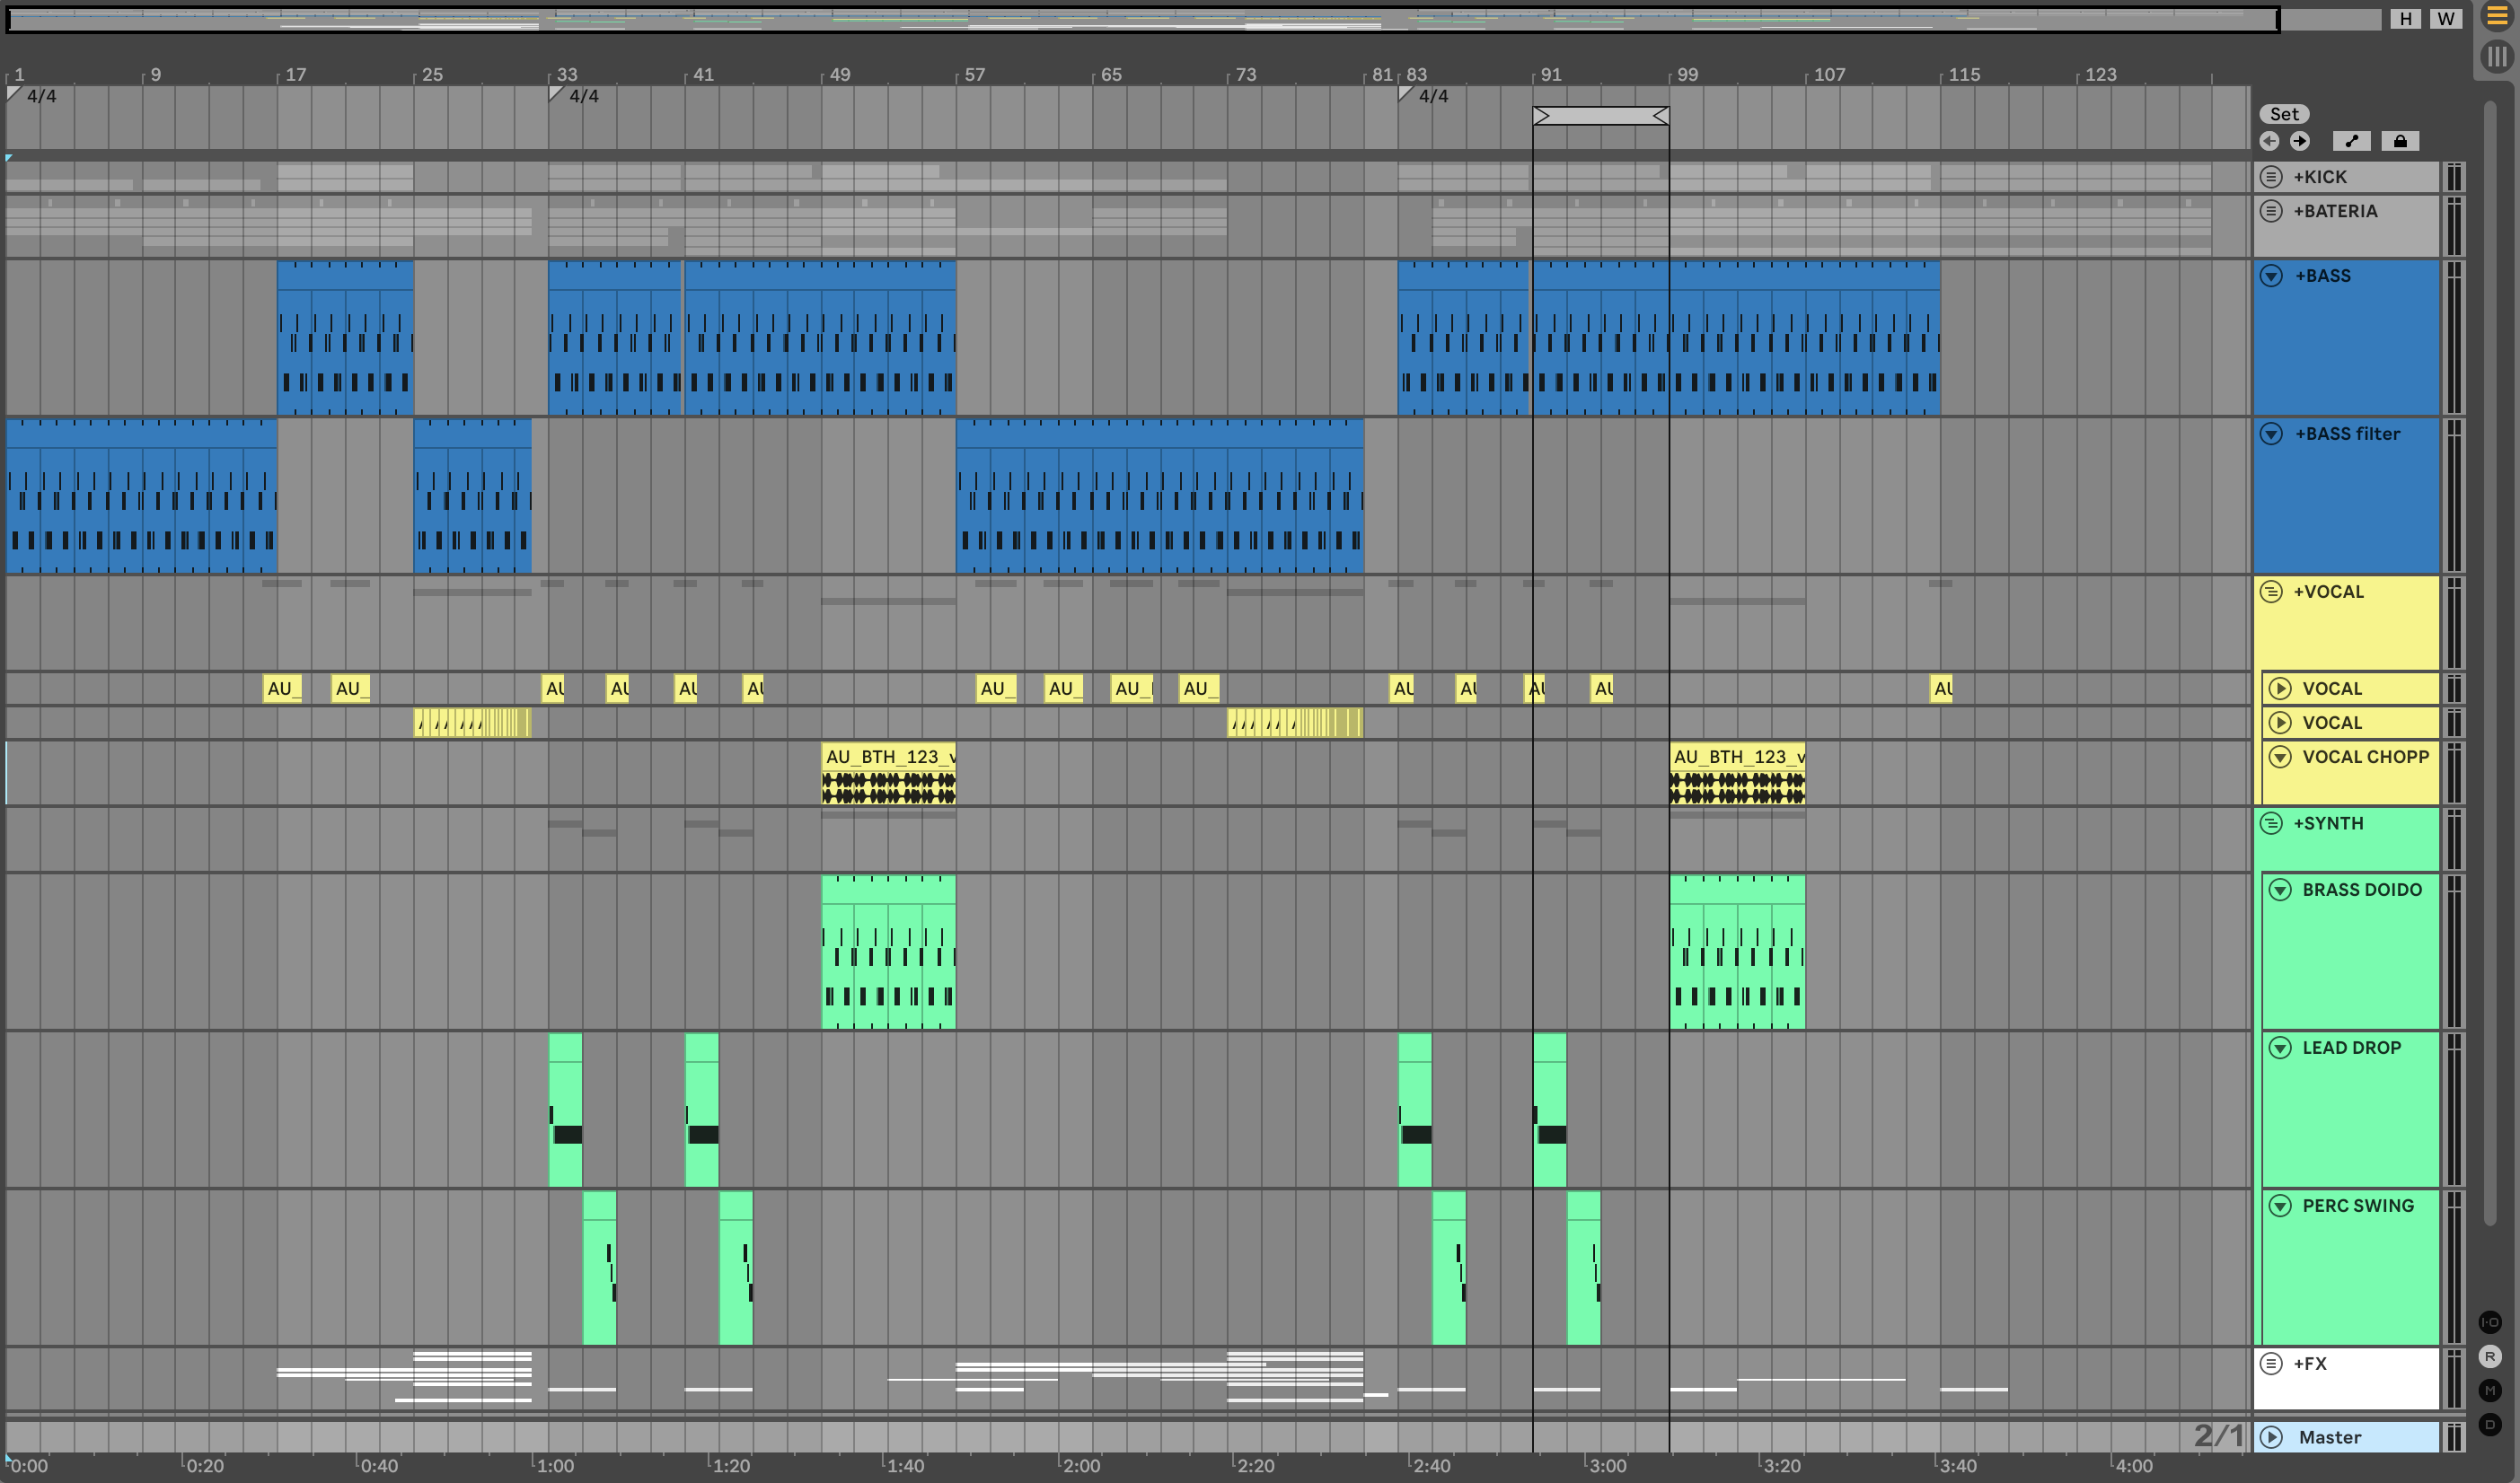Unfold the PERC SWING track arrow
Screen dimensions: 2520x1483
tap(2280, 1206)
